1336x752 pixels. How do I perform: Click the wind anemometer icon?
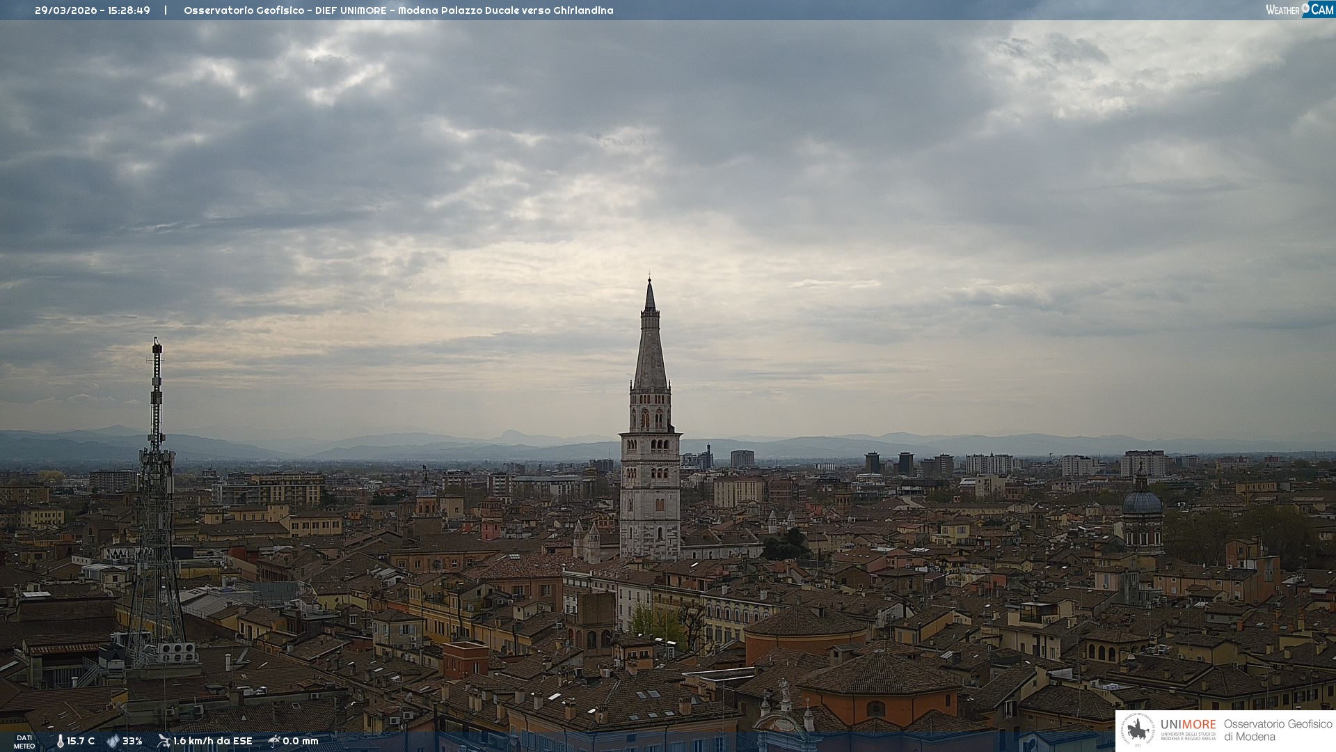click(164, 741)
